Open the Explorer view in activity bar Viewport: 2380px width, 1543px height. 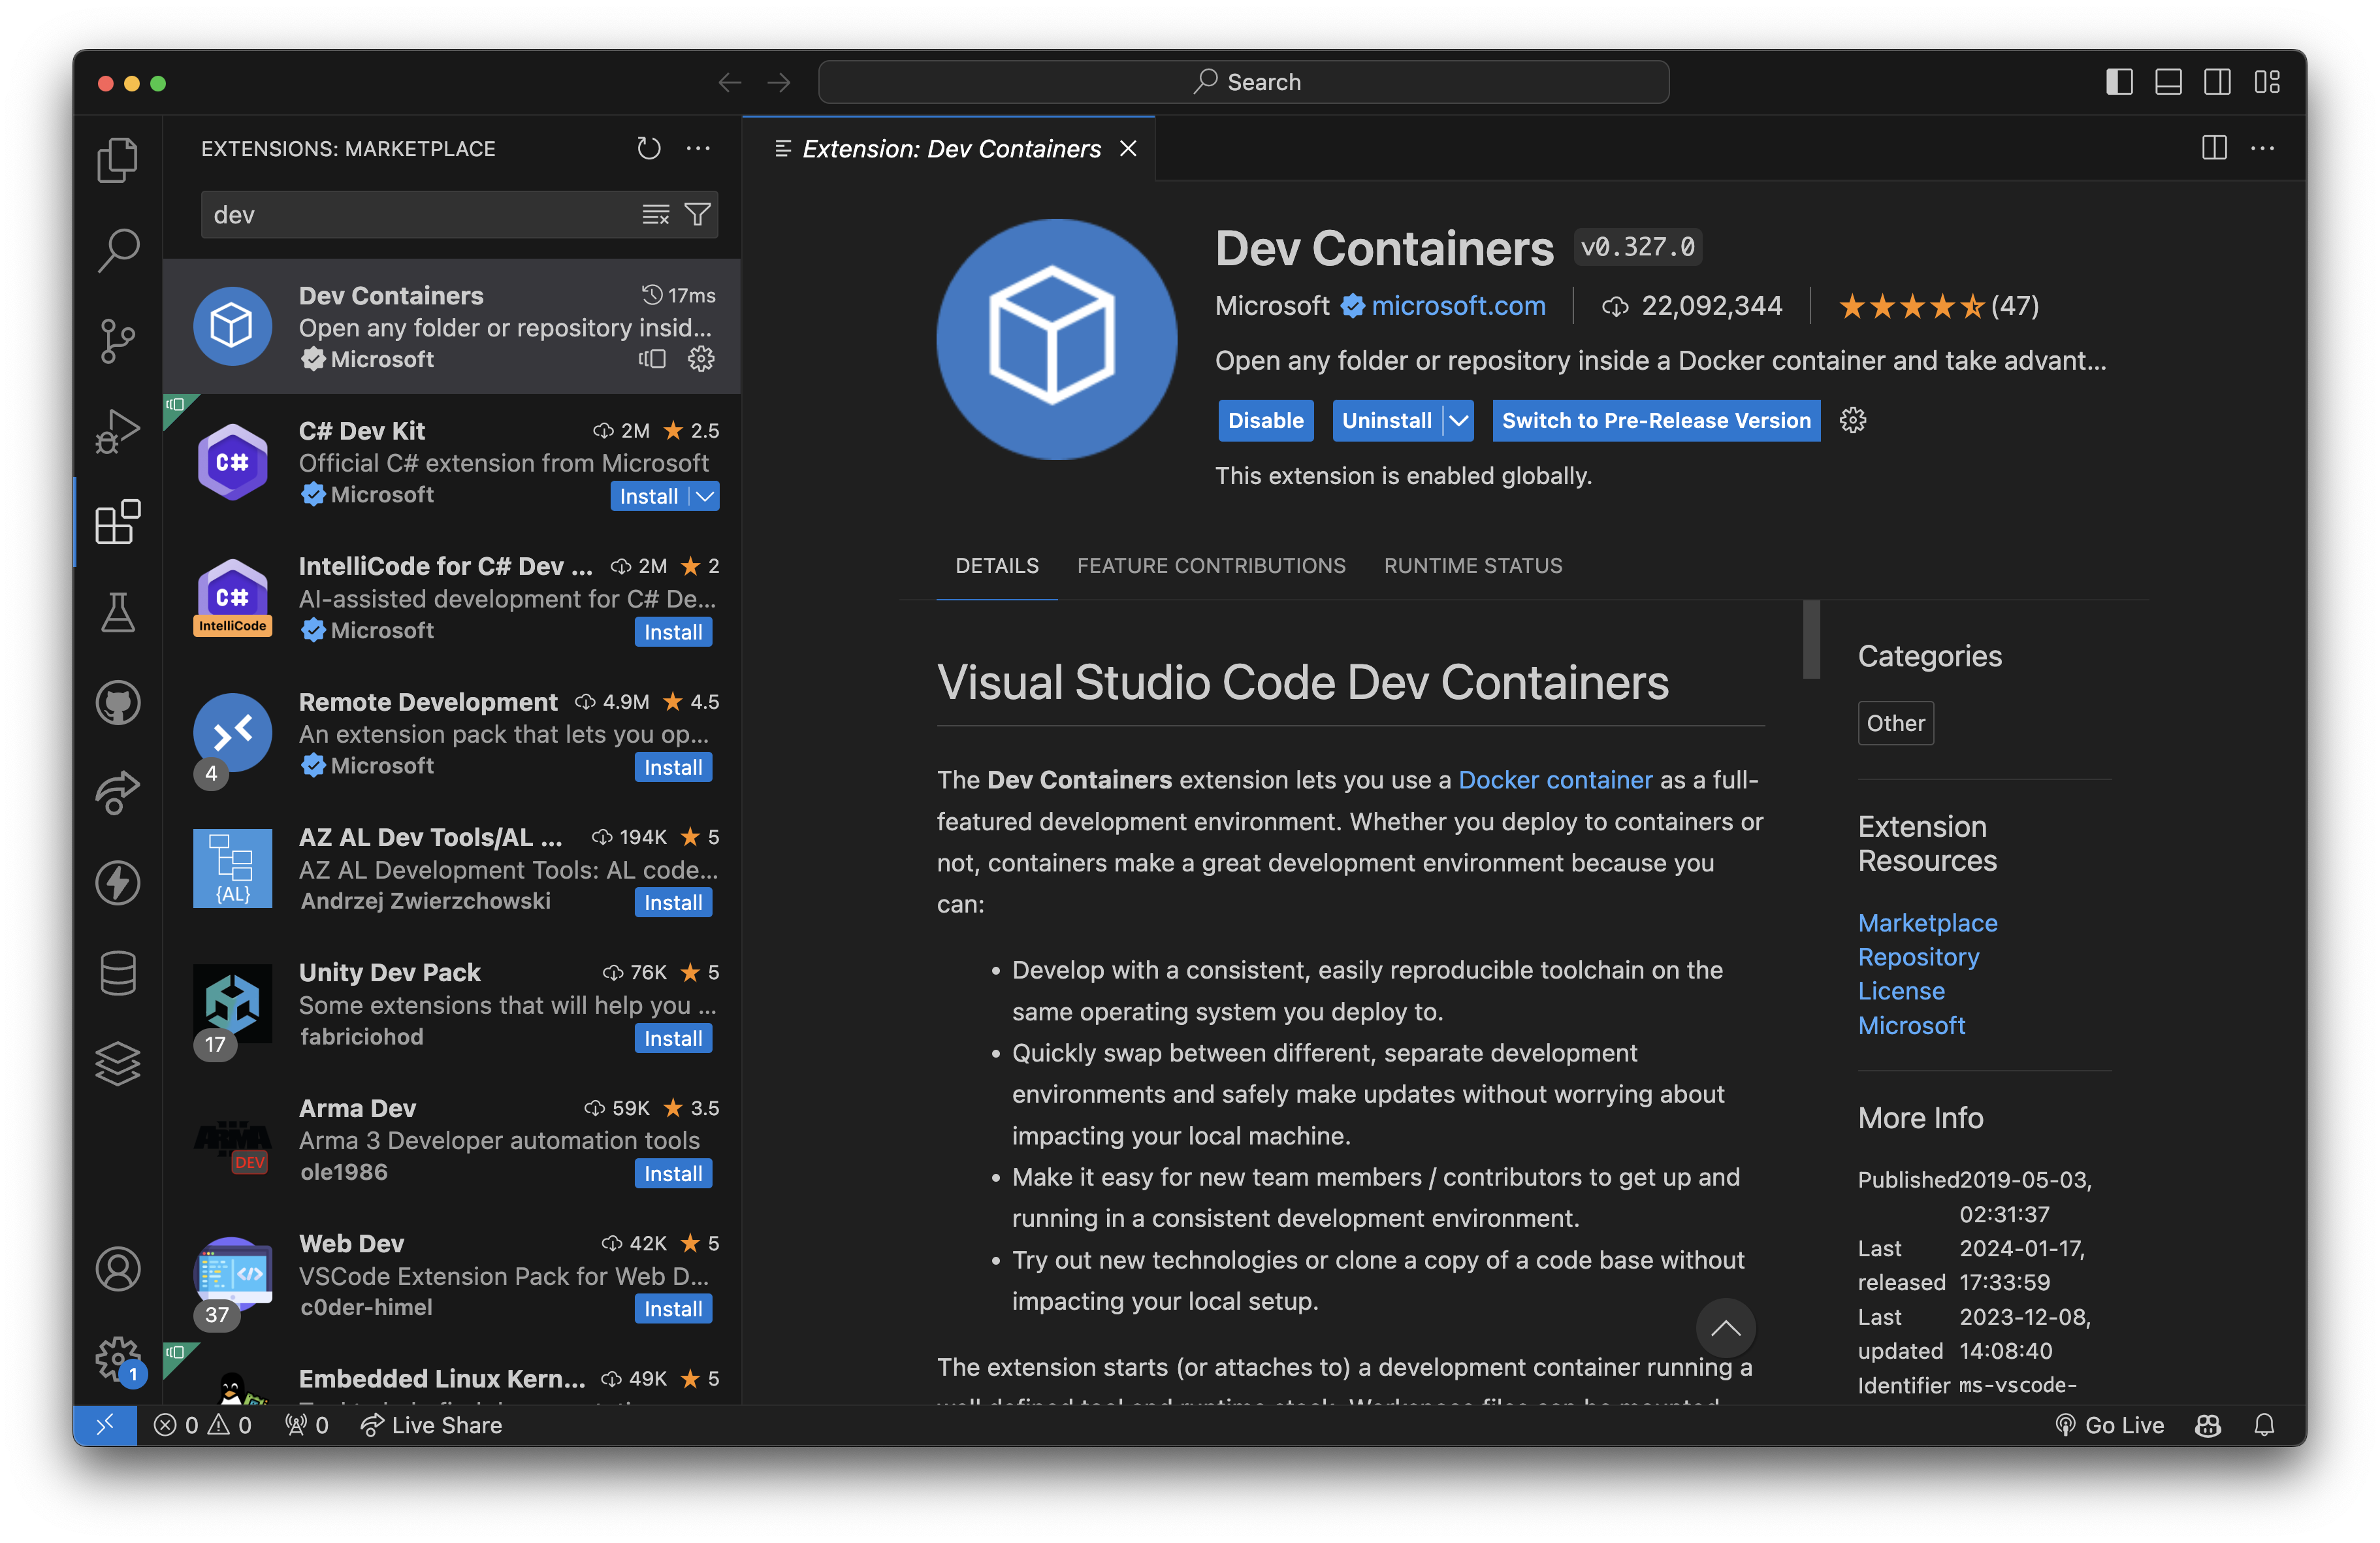[x=118, y=160]
